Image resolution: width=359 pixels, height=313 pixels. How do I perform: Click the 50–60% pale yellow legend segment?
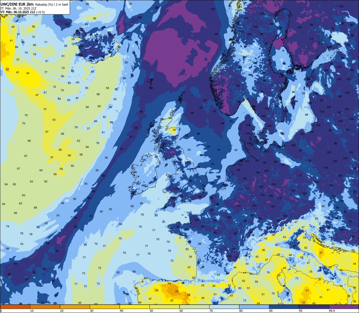(x=165, y=307)
